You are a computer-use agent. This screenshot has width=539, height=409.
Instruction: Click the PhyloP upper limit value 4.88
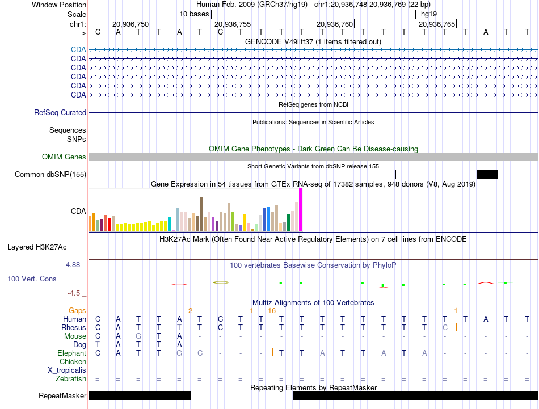tap(73, 265)
